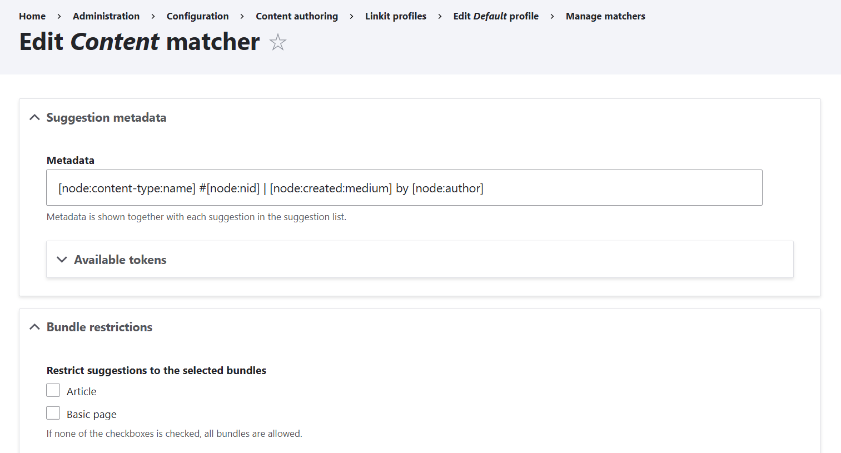Click the chevron beside Available tokens
Viewport: 841px width, 453px height.
(x=62, y=260)
